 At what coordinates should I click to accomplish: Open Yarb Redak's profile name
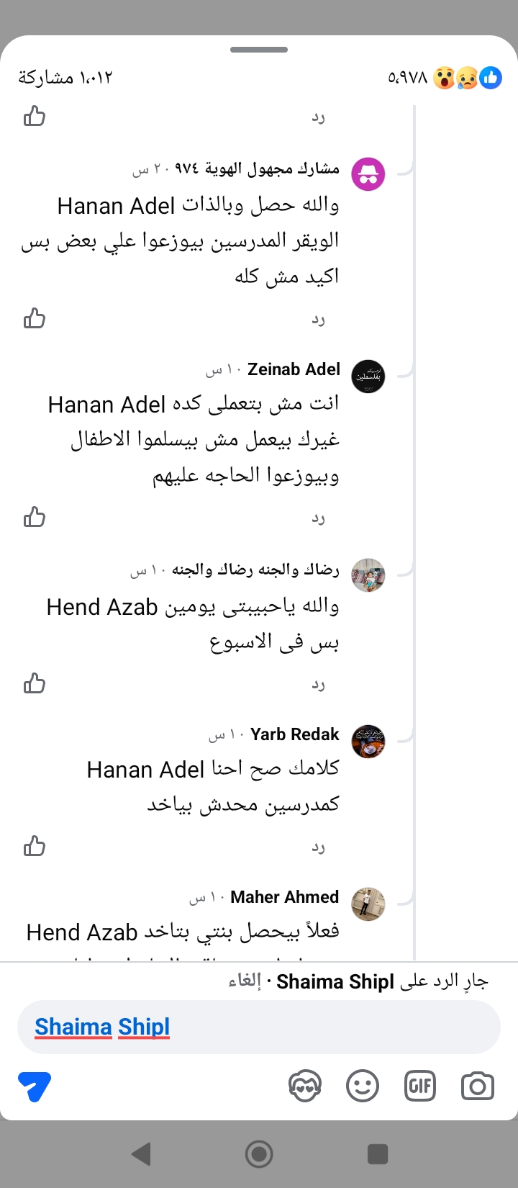[x=294, y=734]
